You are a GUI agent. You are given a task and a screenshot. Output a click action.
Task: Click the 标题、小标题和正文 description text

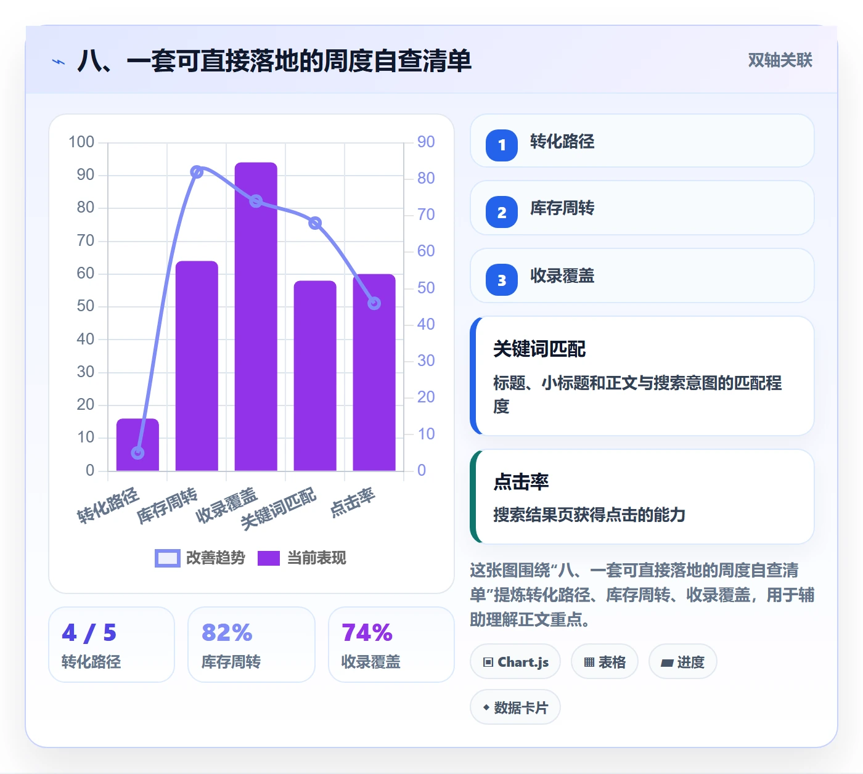pyautogui.click(x=637, y=394)
